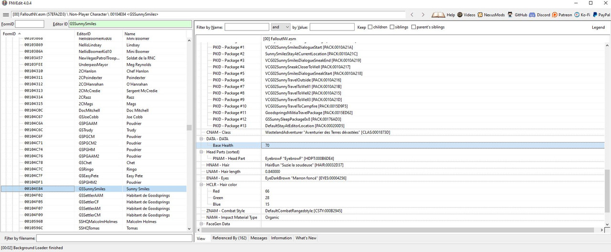Sort by the Name column header

[x=155, y=34]
